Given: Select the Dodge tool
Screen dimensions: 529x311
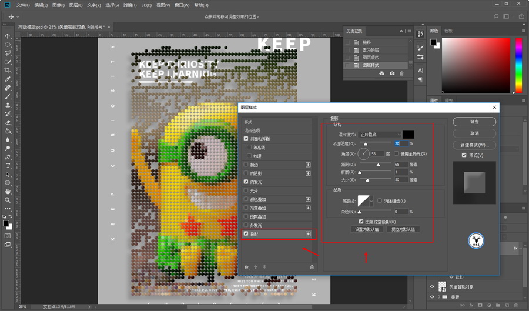Looking at the screenshot, I should pyautogui.click(x=8, y=148).
